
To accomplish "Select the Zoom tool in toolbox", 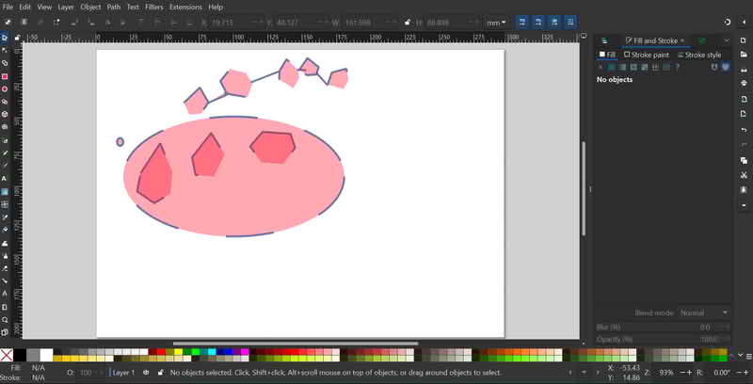I will (5, 319).
